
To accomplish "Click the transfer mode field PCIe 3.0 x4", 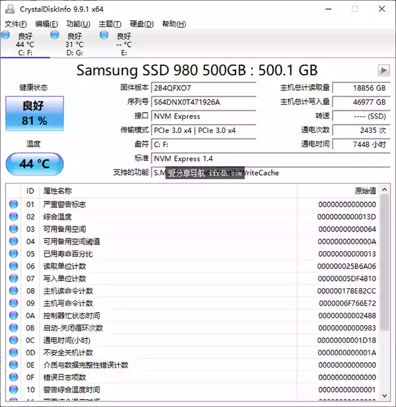I will (204, 131).
